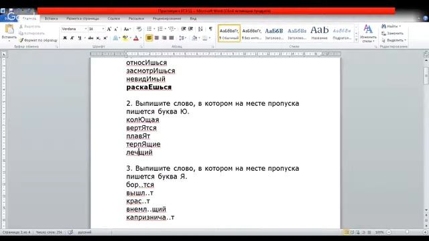The width and height of the screenshot is (429, 241).
Task: Click the Replace (Заменить) button
Action: tap(392, 33)
